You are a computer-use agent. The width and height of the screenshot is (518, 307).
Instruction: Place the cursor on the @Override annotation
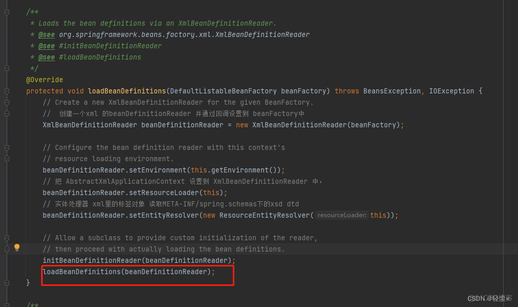(44, 80)
